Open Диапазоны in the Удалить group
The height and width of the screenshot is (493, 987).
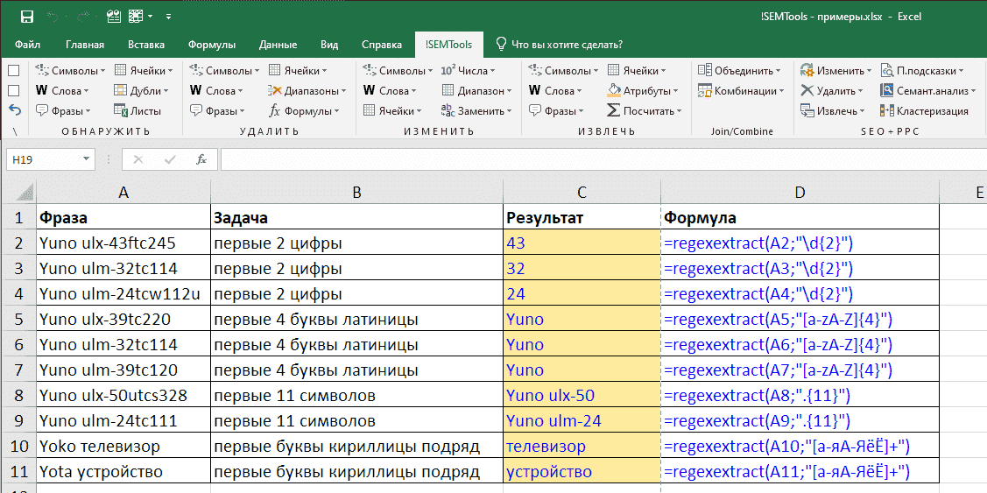pyautogui.click(x=304, y=91)
